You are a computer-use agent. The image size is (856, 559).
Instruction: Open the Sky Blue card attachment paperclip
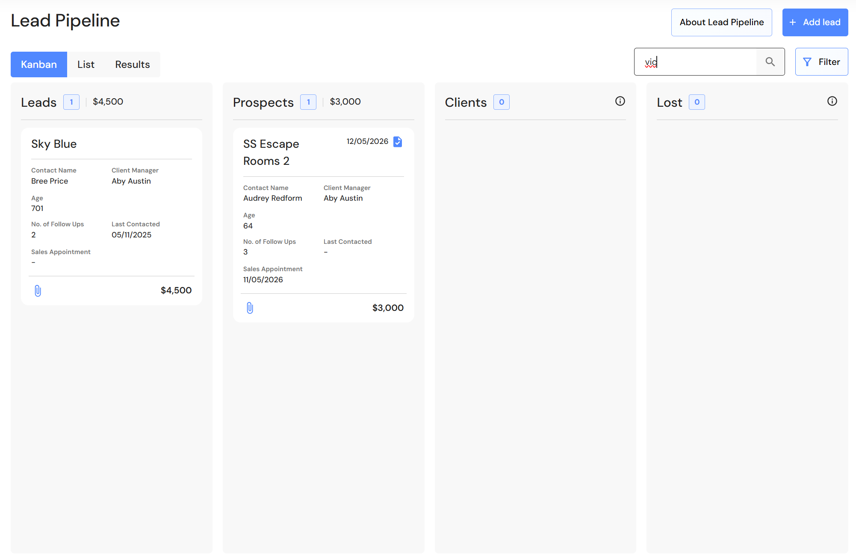[x=38, y=291]
